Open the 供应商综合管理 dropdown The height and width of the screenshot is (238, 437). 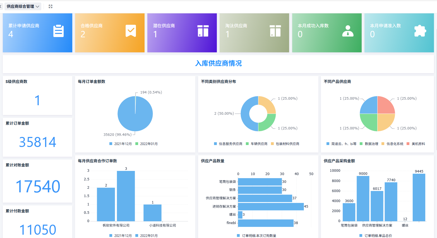coord(23,6)
